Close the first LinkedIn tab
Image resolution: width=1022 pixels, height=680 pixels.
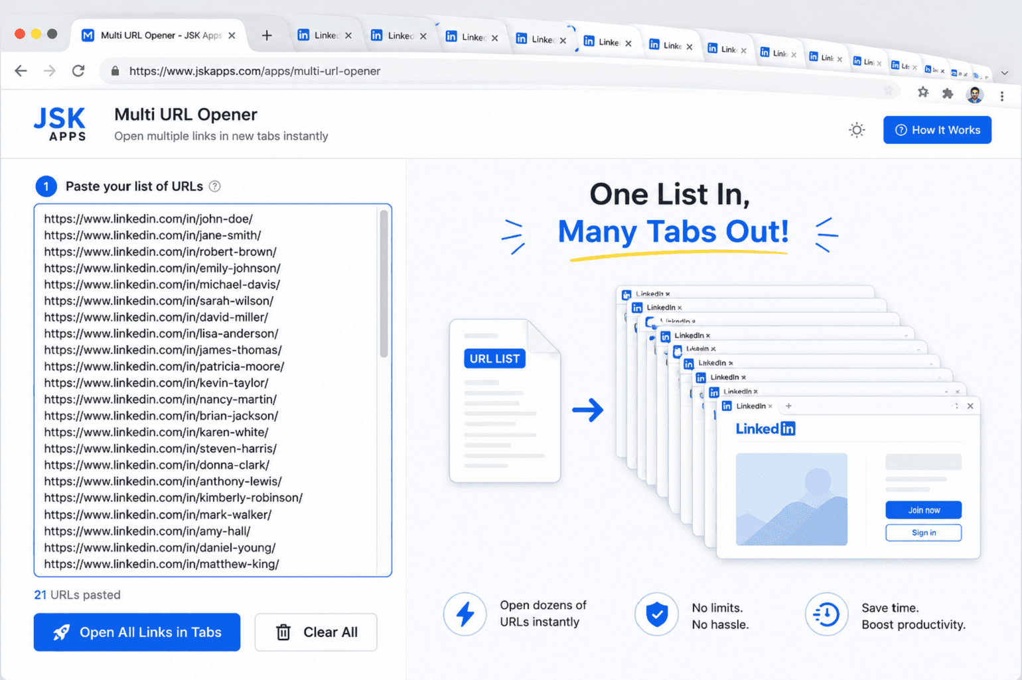click(x=348, y=36)
